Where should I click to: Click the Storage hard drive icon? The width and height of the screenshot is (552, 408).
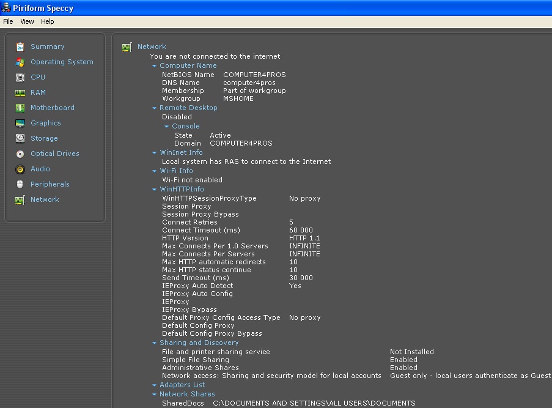tap(20, 138)
